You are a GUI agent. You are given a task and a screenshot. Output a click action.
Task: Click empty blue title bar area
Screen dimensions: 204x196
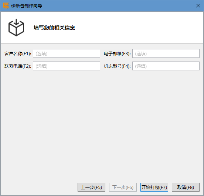coord(117,6)
